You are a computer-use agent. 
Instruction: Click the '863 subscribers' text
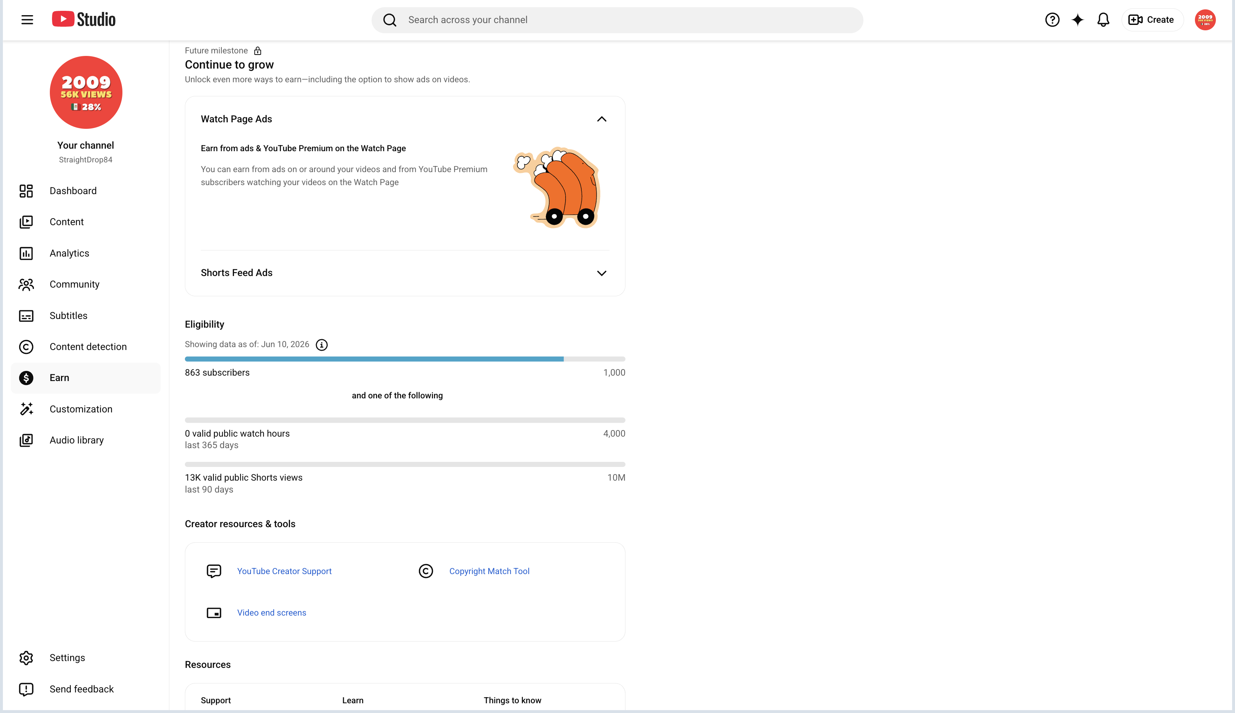pos(217,373)
